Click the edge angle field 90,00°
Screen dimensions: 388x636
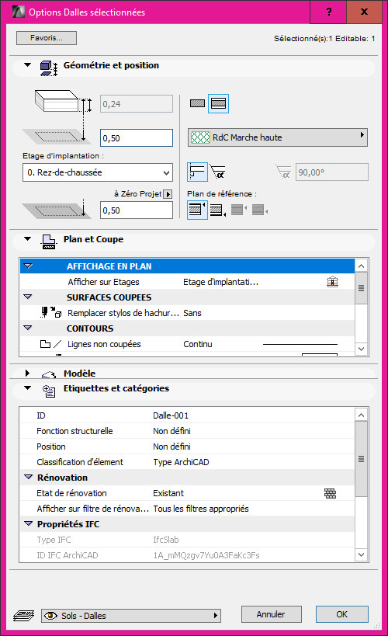click(x=331, y=172)
